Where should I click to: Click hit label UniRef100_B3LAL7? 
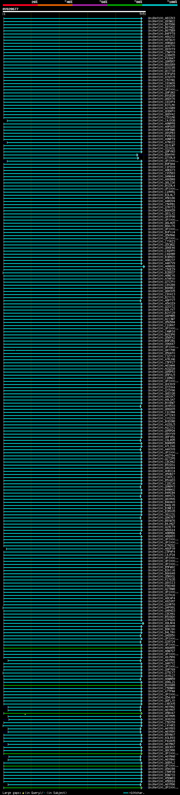[161, 195]
